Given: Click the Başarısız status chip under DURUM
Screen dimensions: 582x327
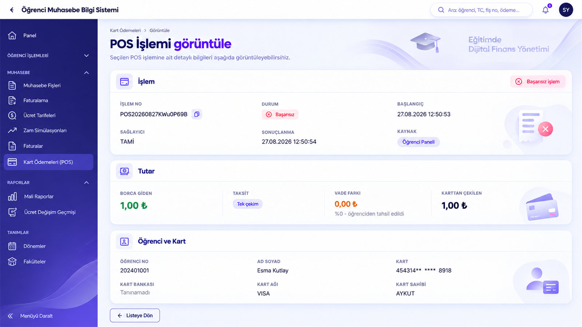Looking at the screenshot, I should [280, 114].
